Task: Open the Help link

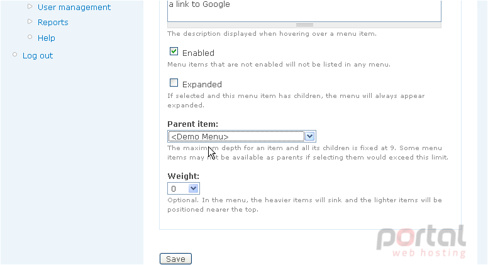Action: pos(47,38)
